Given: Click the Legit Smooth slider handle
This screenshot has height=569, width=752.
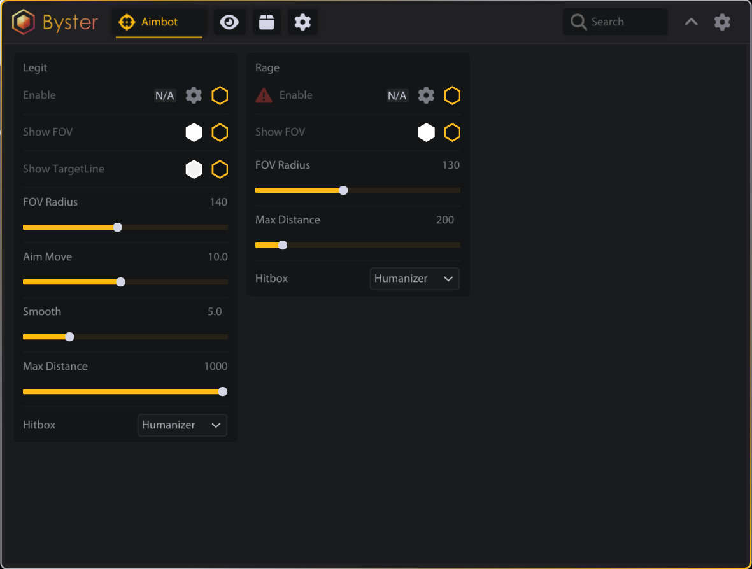Looking at the screenshot, I should pos(69,337).
